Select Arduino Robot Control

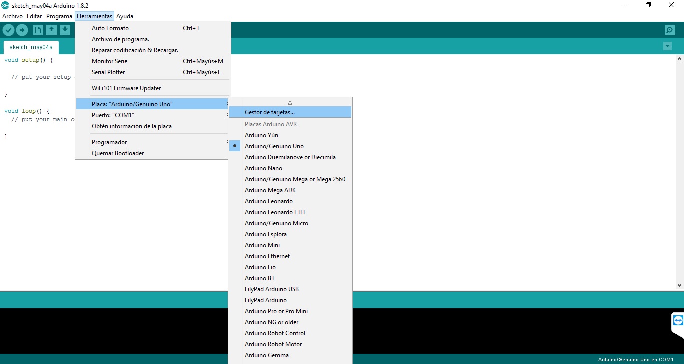[x=290, y=333]
